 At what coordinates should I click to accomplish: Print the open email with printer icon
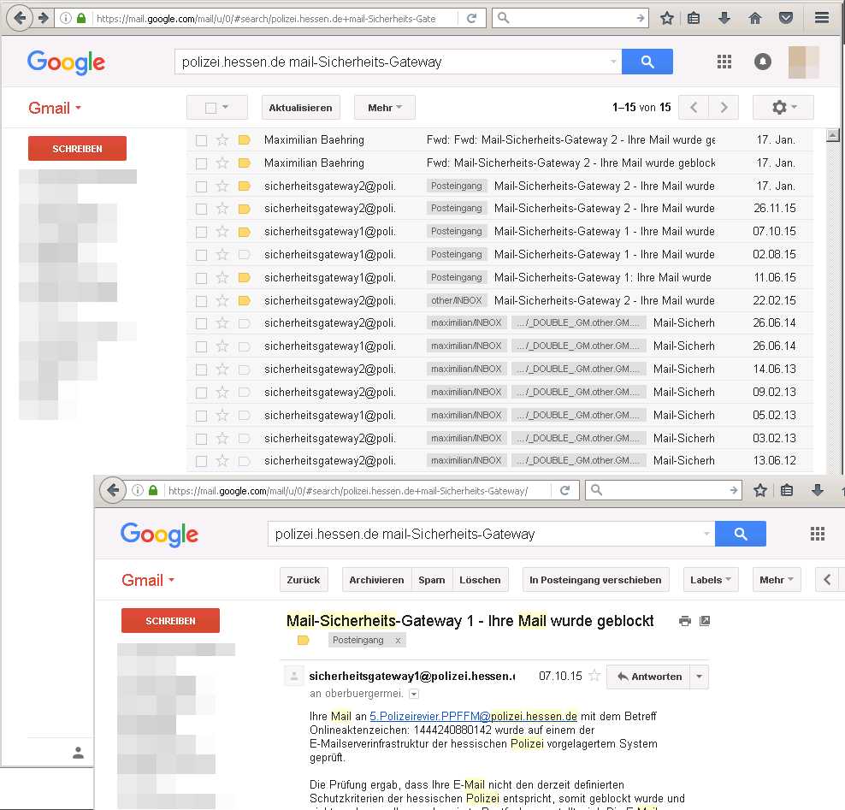[684, 621]
